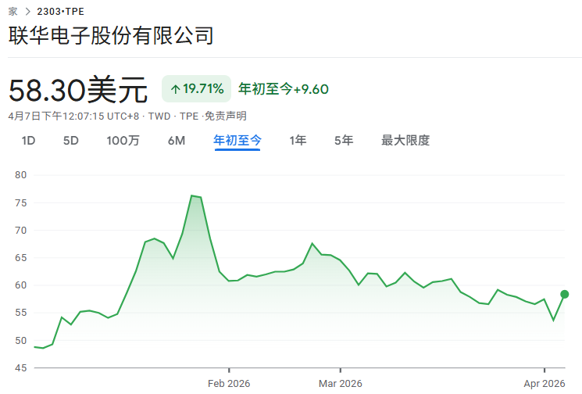Click the 联华电子股份有限公司 company title
This screenshot has height=394, width=582.
[x=111, y=36]
